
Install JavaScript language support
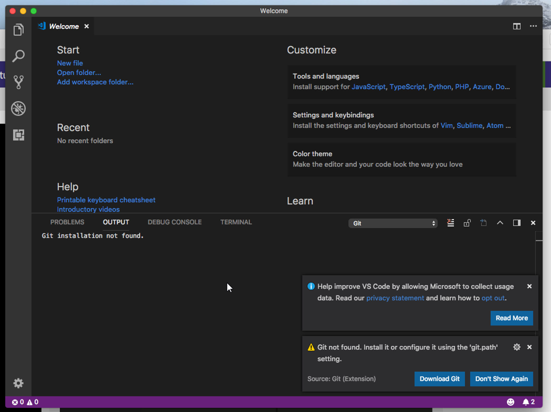(x=368, y=87)
